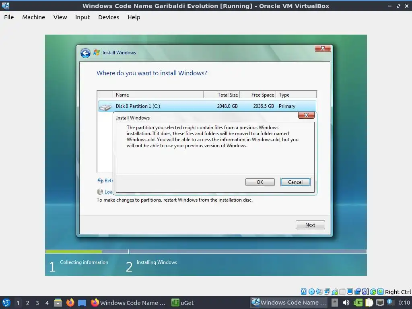Open the File menu
Screen dimensions: 412x309
[x=9, y=17]
